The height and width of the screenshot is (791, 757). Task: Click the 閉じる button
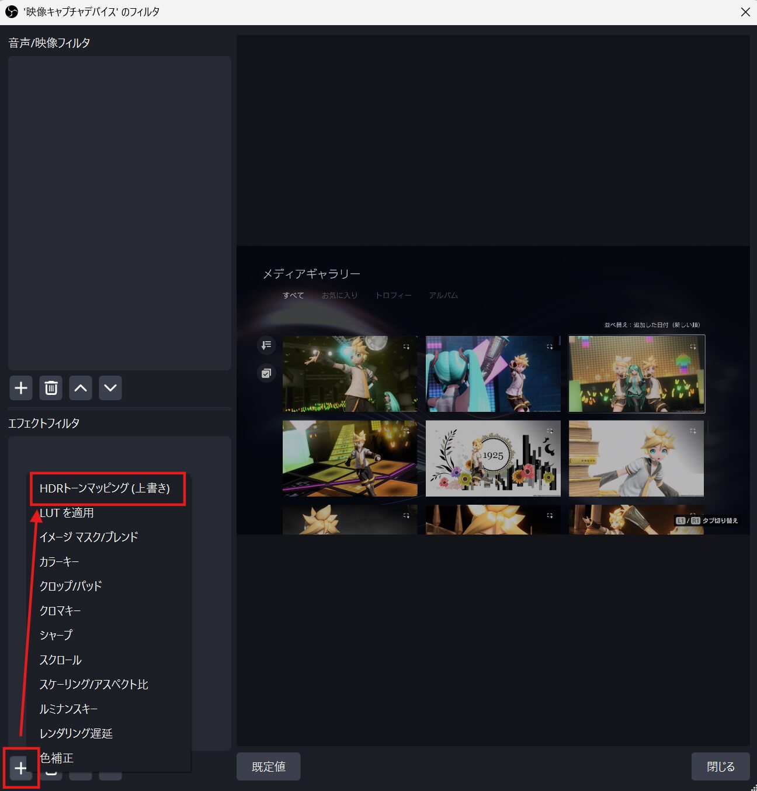pyautogui.click(x=721, y=766)
